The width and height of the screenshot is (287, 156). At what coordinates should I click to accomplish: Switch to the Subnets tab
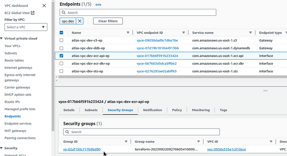91,110
